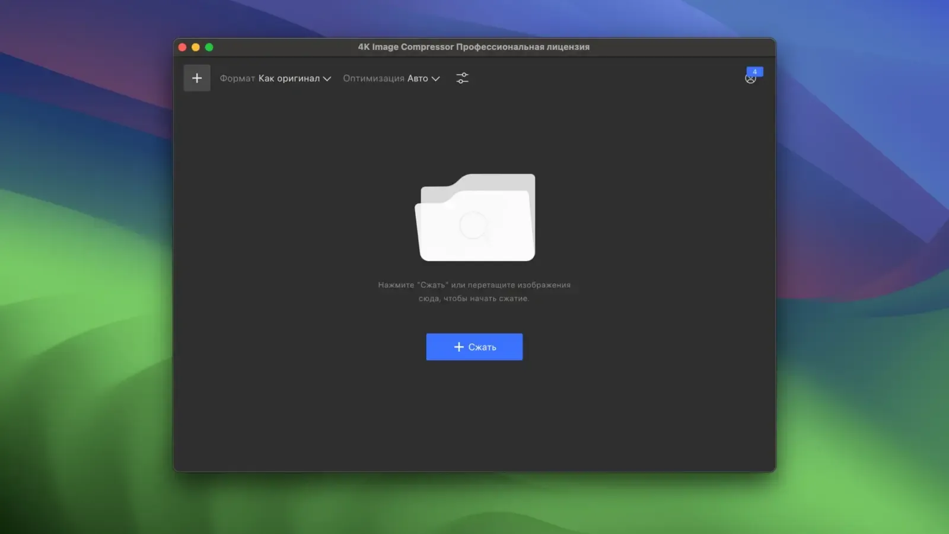The height and width of the screenshot is (534, 949).
Task: Click the "Нажмите Сжать" hint text
Action: (474, 285)
